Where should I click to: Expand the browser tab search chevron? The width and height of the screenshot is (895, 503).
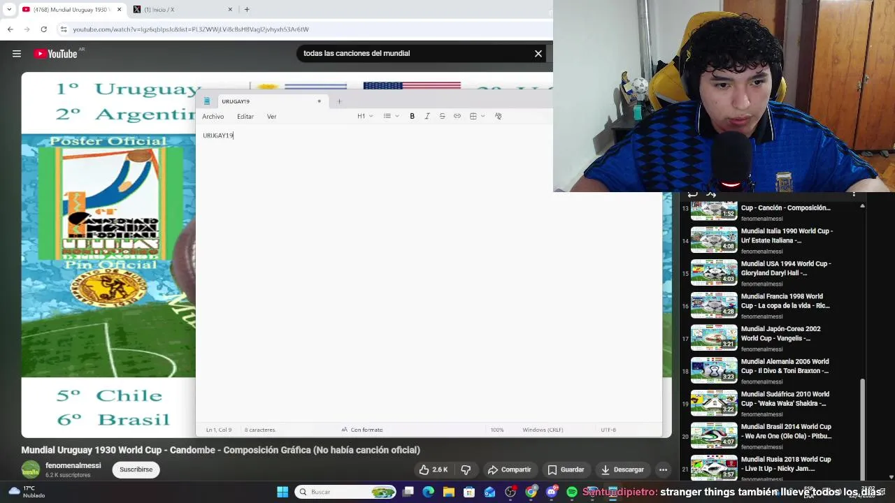[x=8, y=9]
